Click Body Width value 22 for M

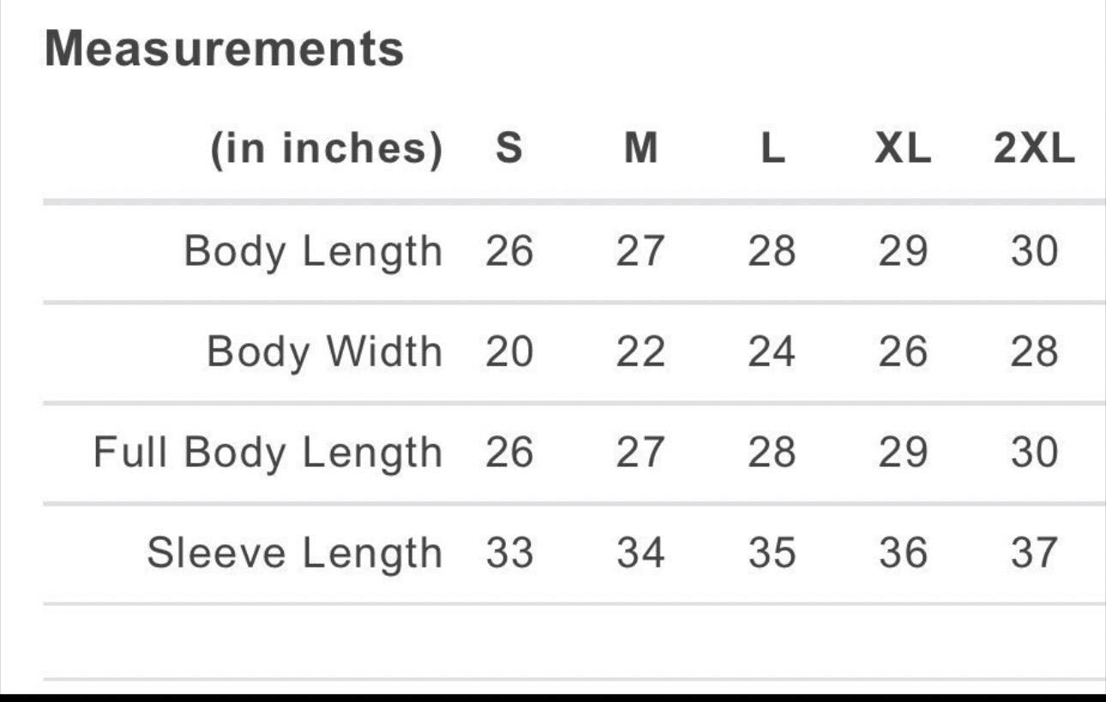[640, 352]
